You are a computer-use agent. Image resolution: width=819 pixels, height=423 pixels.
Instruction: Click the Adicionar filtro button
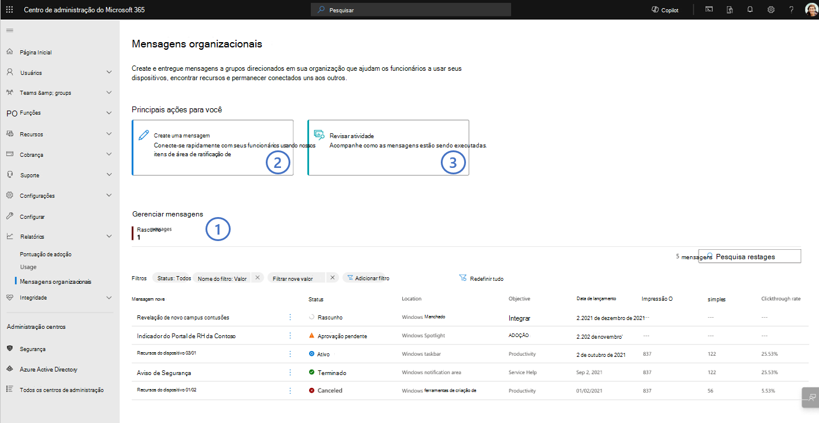click(x=368, y=278)
